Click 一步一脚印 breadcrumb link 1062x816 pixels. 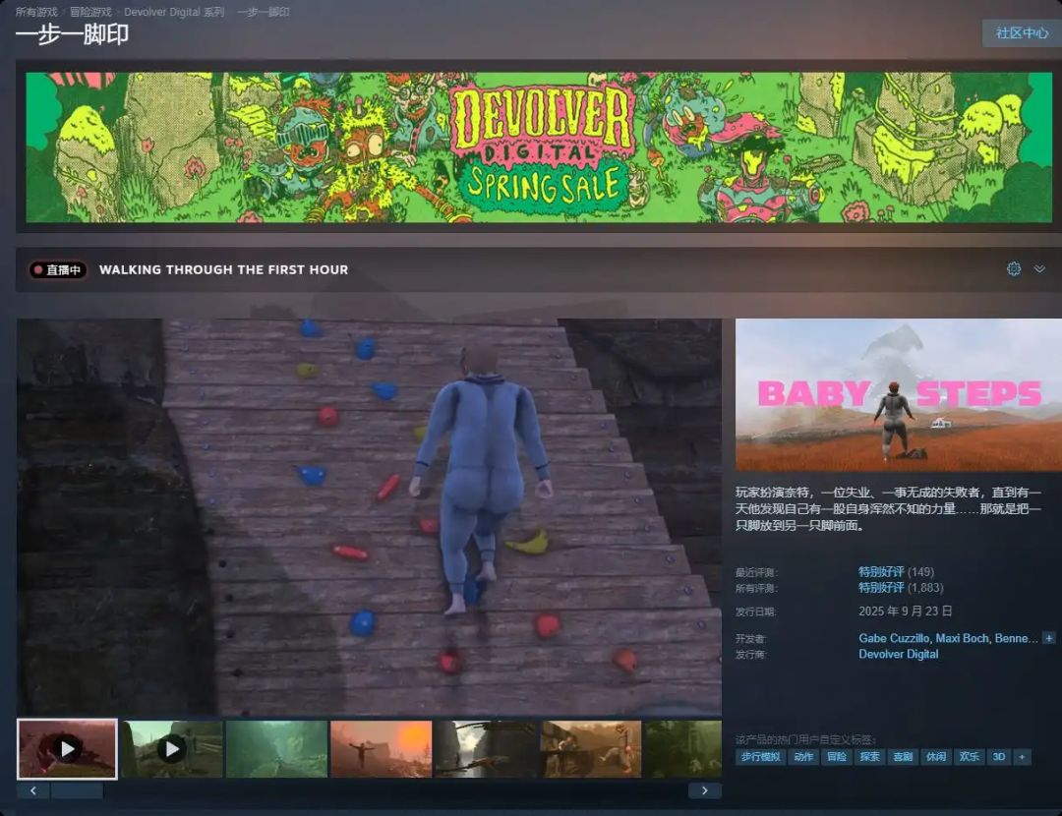tap(264, 12)
